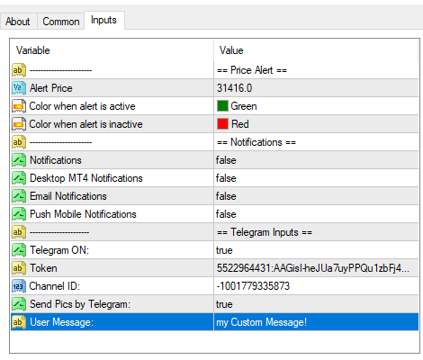Viewport: 423px width, 360px height.
Task: Click the string icon next to User Message:
Action: 19,322
